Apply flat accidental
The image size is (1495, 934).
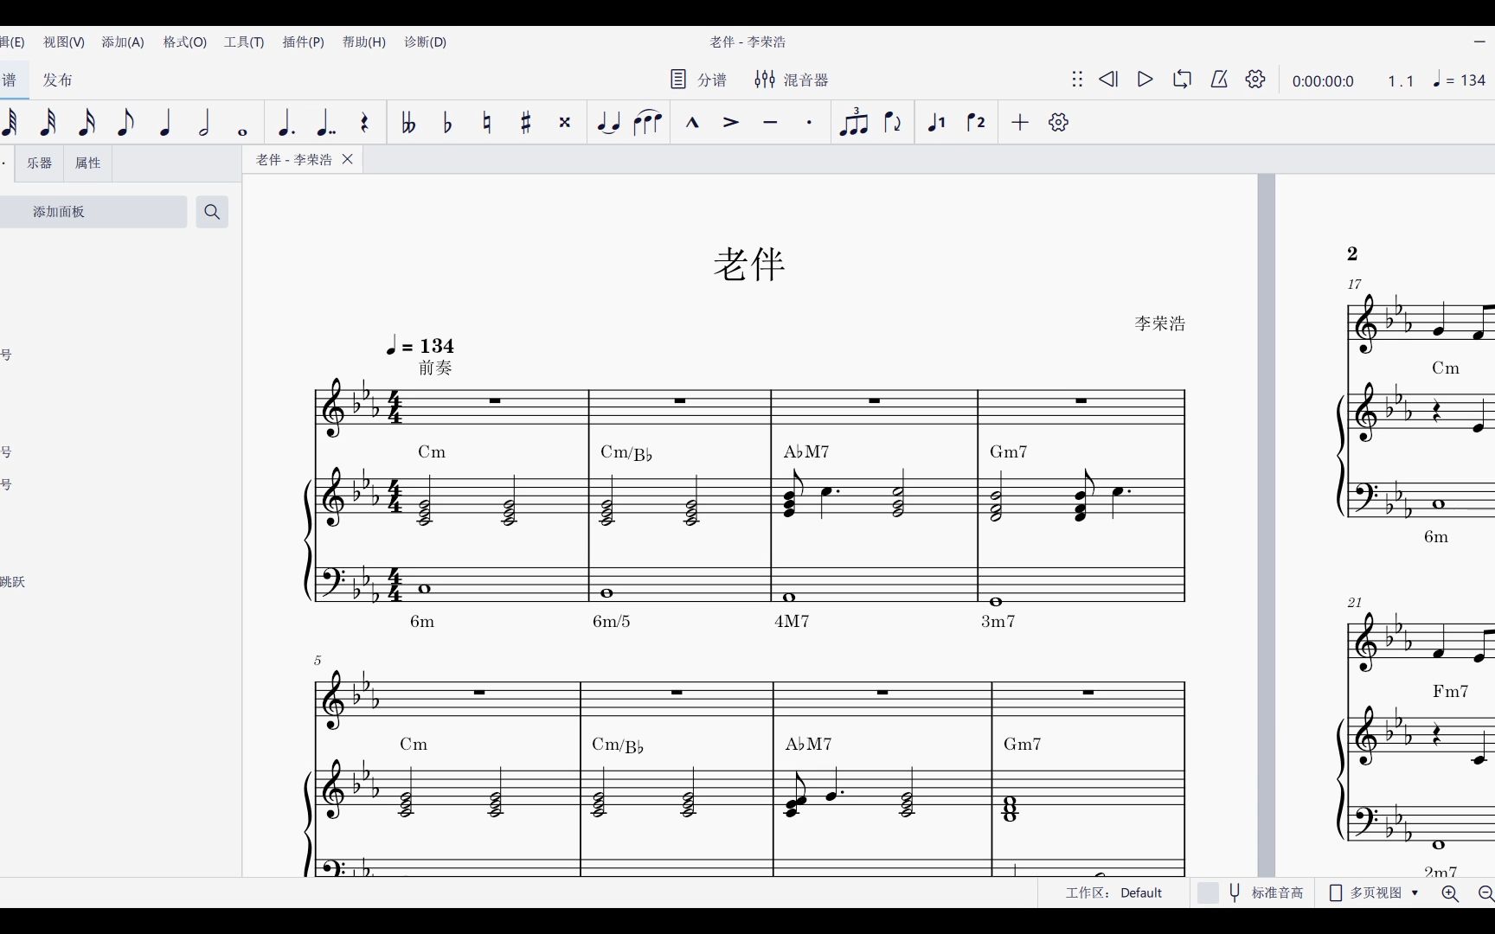[x=447, y=123]
